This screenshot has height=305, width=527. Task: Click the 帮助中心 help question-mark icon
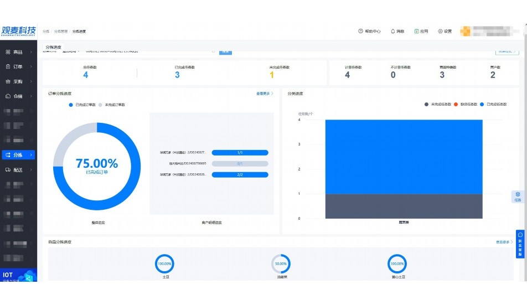[x=361, y=31]
